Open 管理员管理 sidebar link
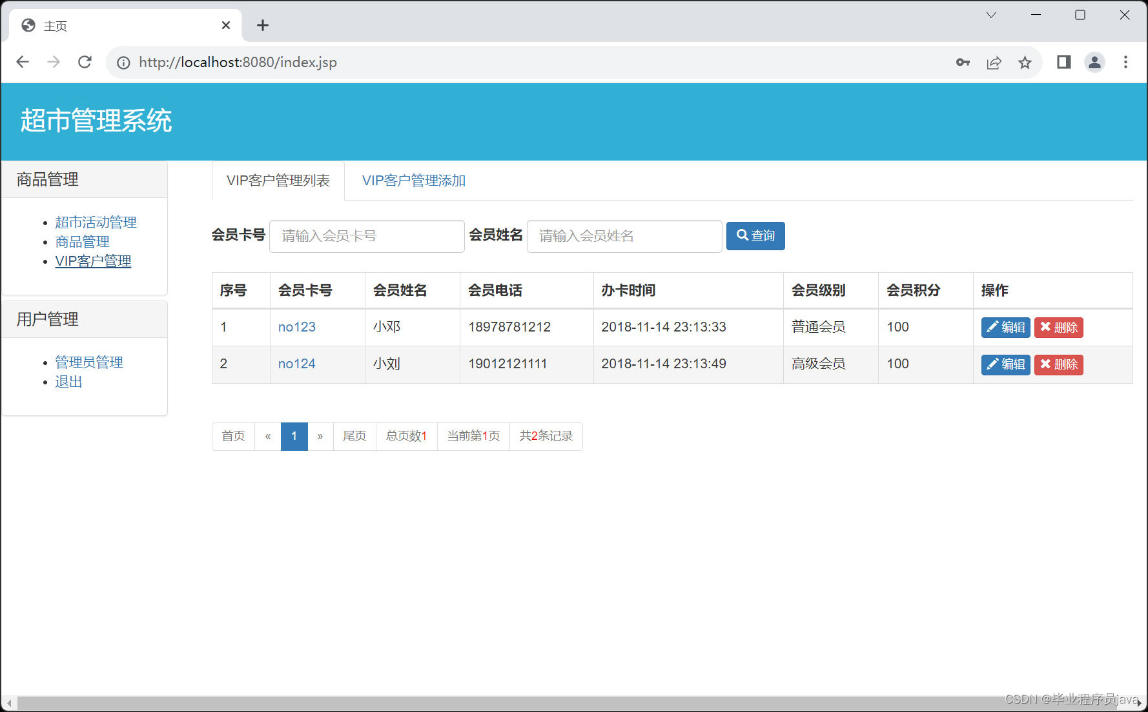The width and height of the screenshot is (1148, 712). pos(89,362)
